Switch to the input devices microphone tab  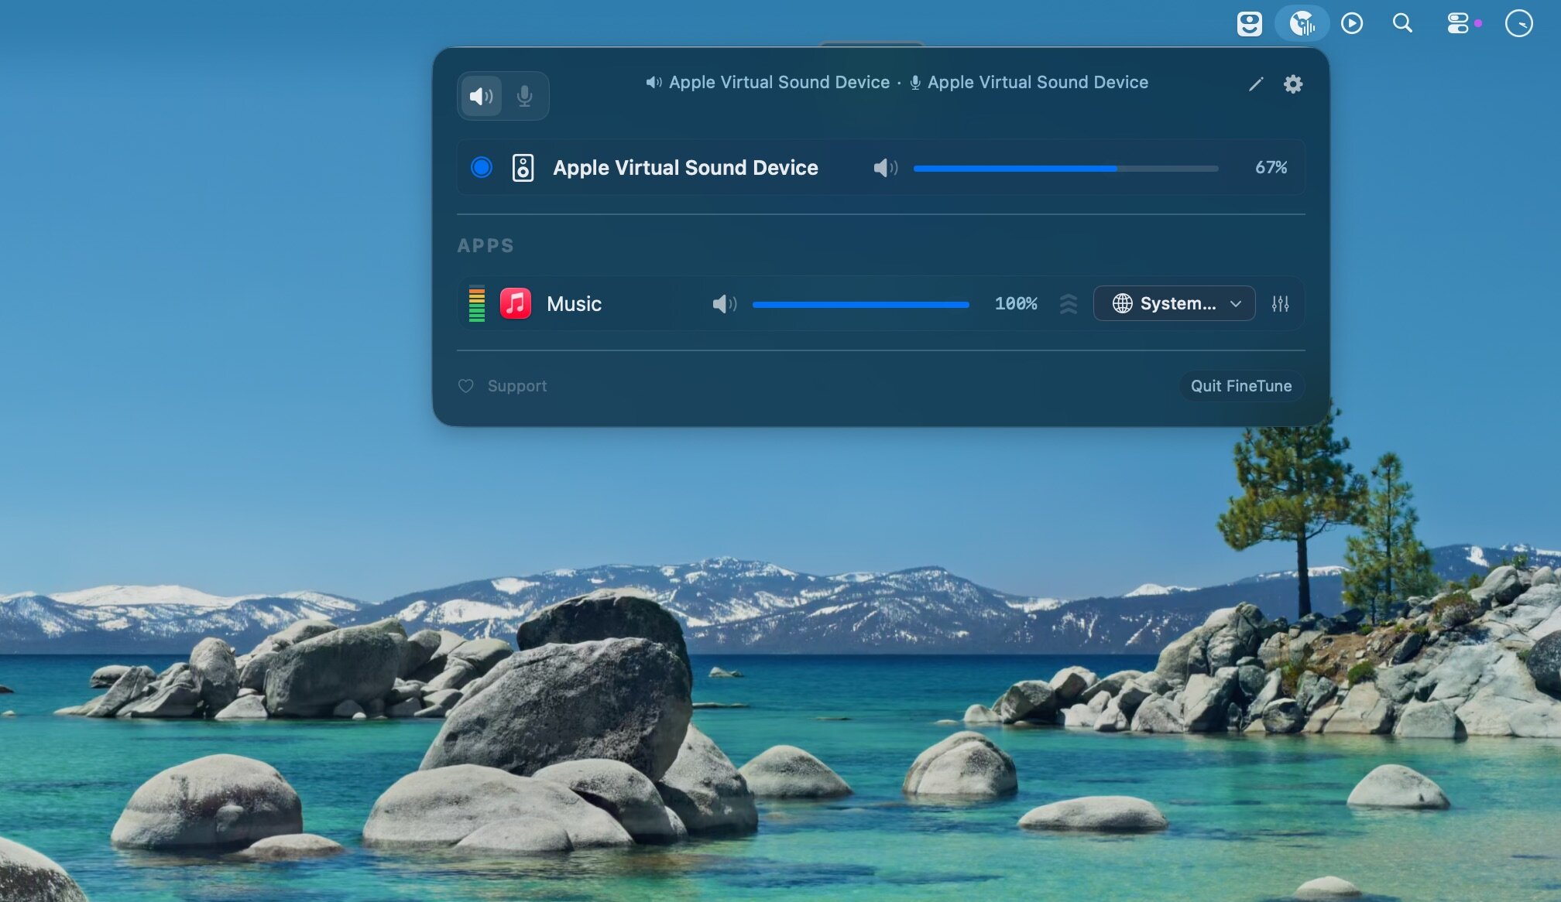click(x=524, y=96)
